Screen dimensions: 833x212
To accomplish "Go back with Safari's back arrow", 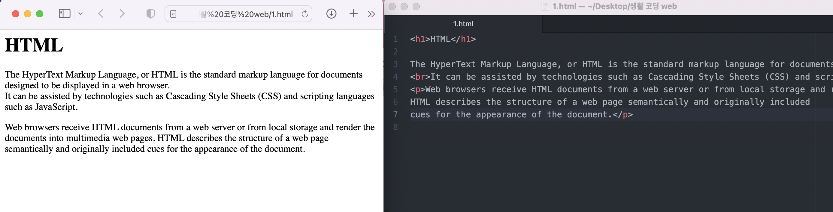I will click(x=101, y=13).
